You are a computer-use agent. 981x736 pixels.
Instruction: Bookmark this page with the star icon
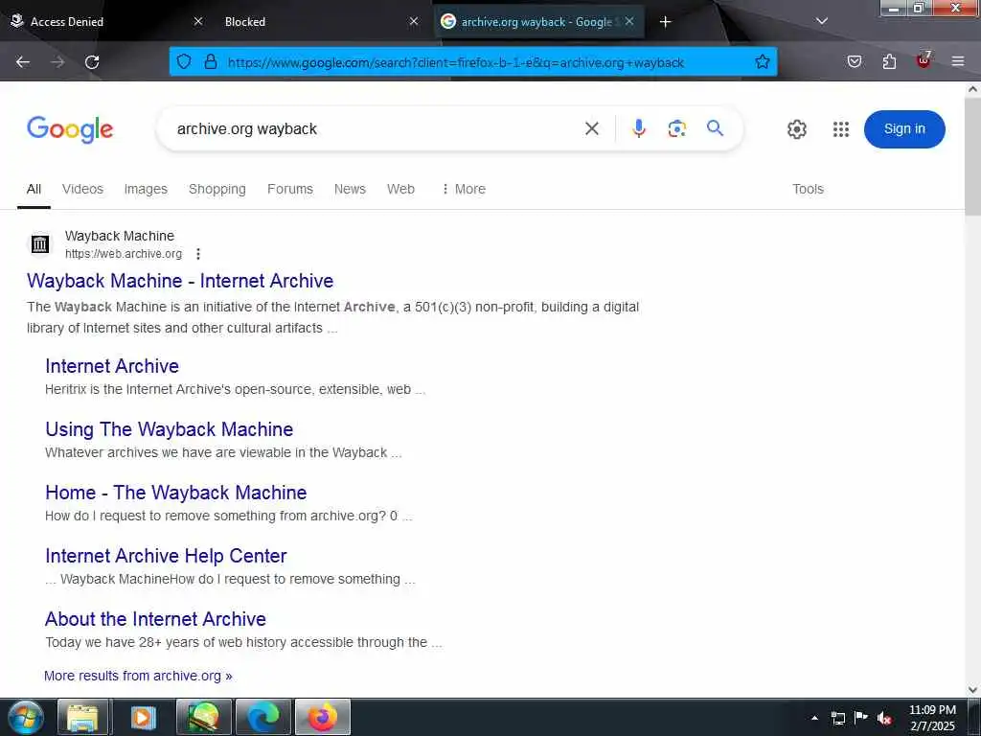pyautogui.click(x=762, y=61)
